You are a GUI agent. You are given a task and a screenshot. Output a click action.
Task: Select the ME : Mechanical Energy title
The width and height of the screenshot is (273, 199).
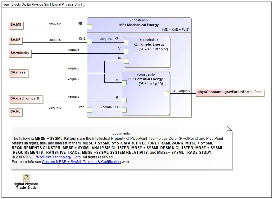[x=139, y=25]
